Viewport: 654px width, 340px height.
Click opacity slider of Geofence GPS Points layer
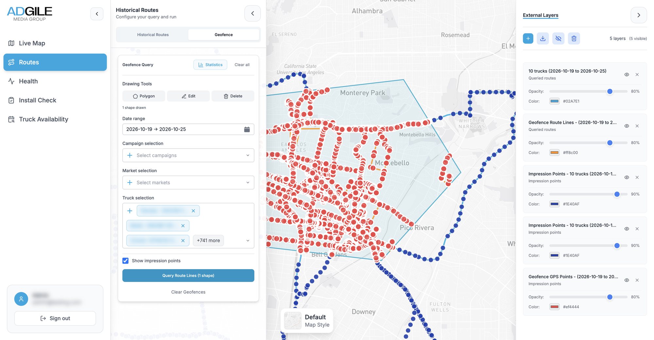coord(588,297)
